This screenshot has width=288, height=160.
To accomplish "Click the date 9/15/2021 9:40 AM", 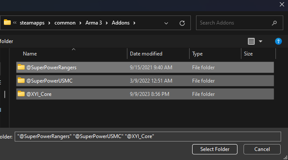I will click(x=151, y=68).
